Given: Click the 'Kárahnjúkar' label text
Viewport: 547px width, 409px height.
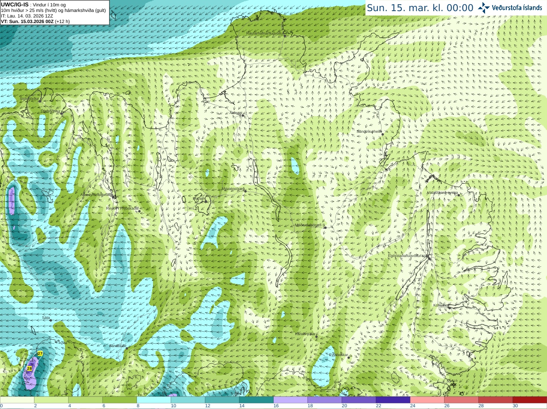Looking at the screenshot, I should [306, 334].
